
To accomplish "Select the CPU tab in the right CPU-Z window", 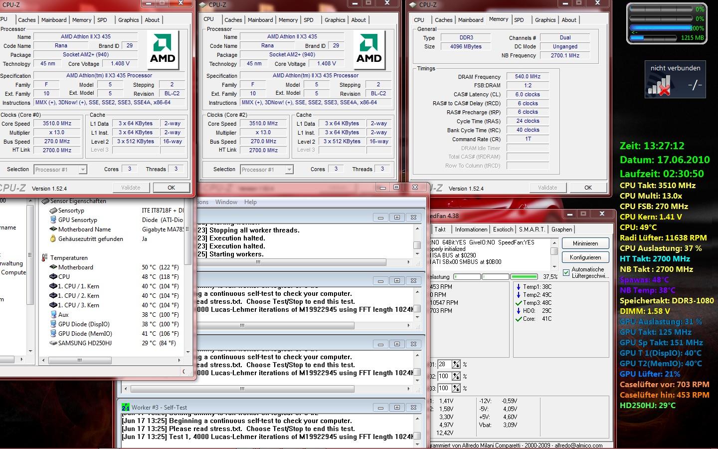I will click(x=419, y=20).
